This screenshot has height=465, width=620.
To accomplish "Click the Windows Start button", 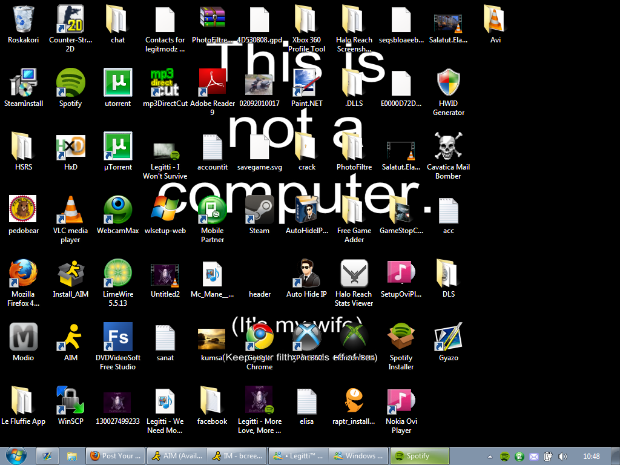I will (16, 455).
